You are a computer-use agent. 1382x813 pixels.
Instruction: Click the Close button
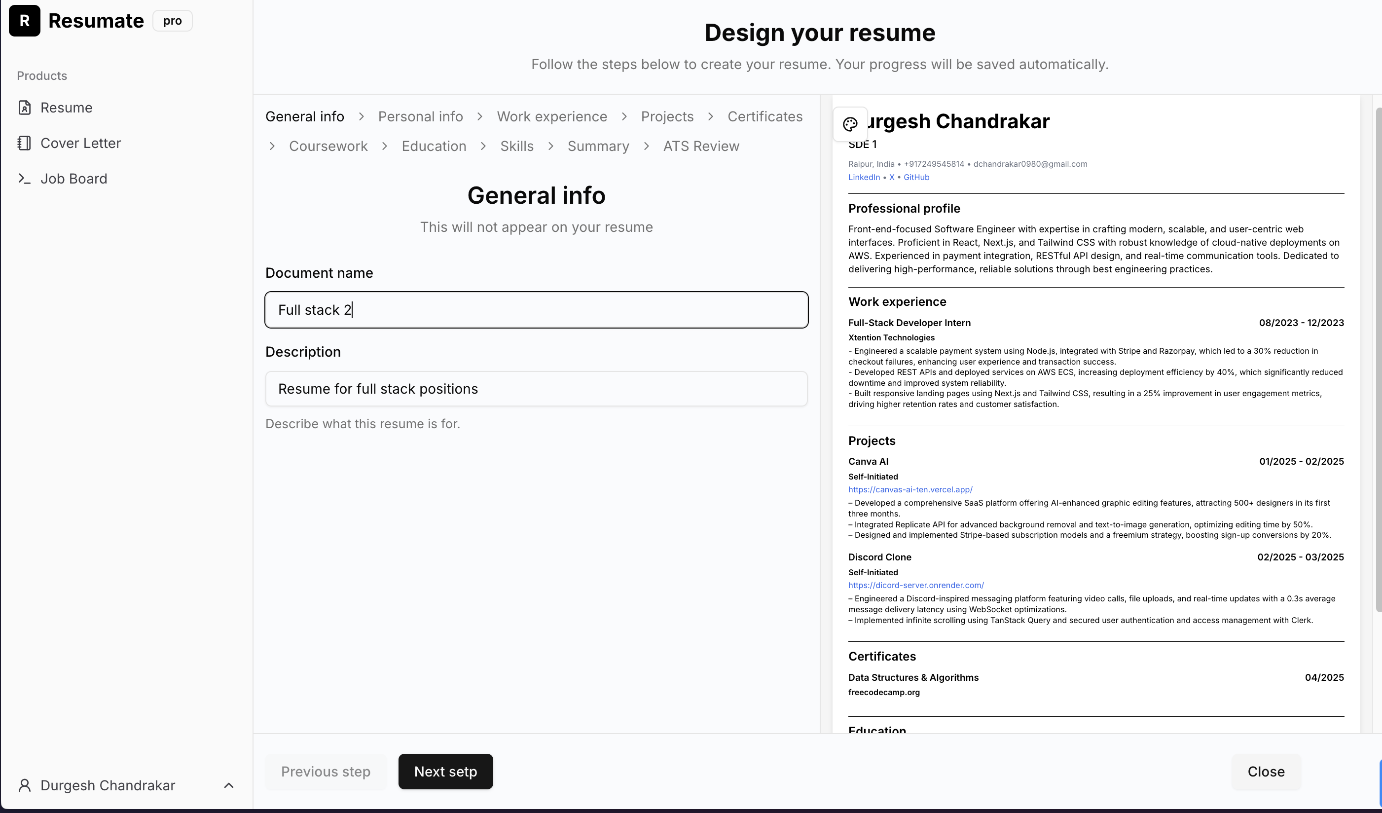coord(1266,772)
